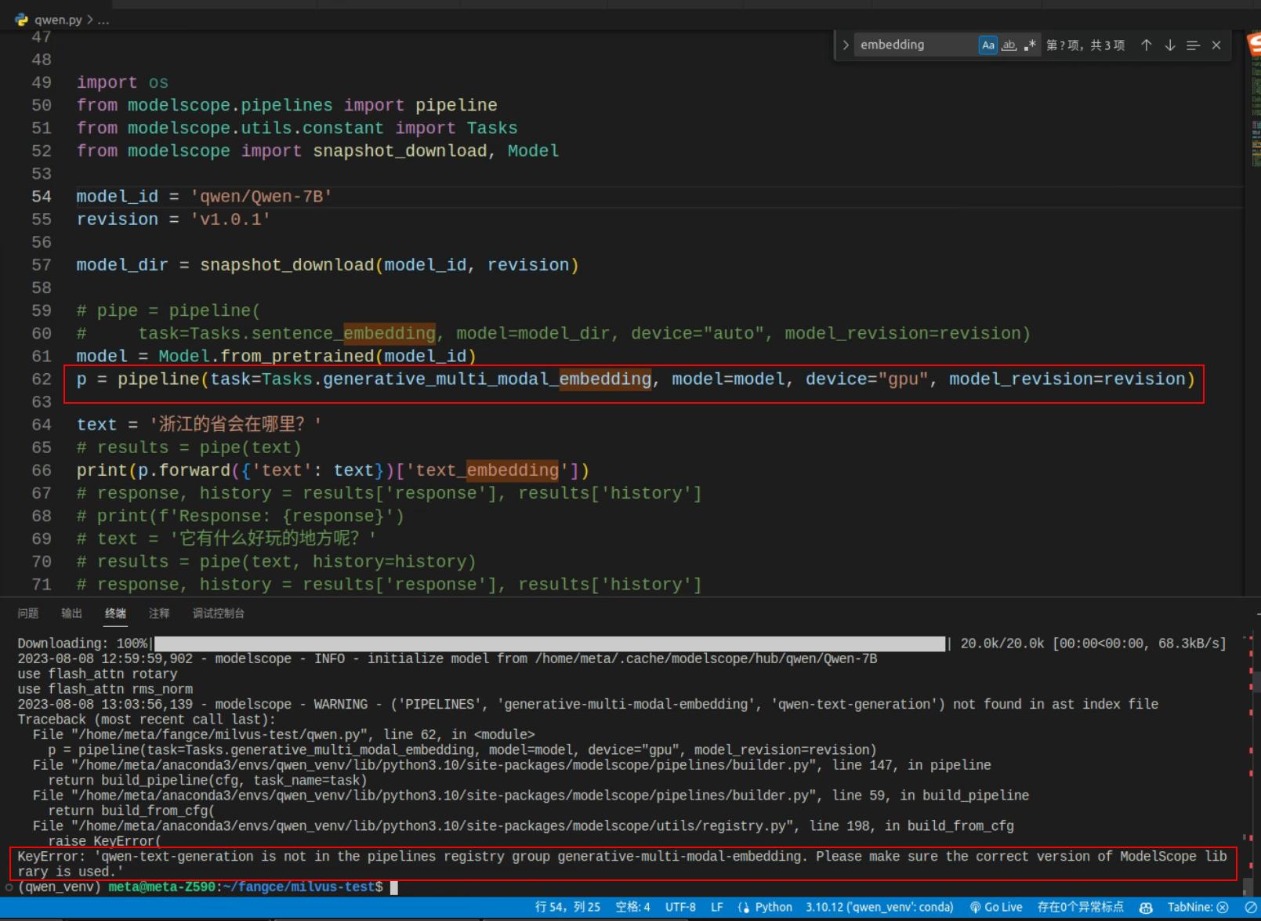Pick interpreter 3.10.12 ('qwen_venv': conda)
Screen dimensions: 1261x921
[879, 907]
